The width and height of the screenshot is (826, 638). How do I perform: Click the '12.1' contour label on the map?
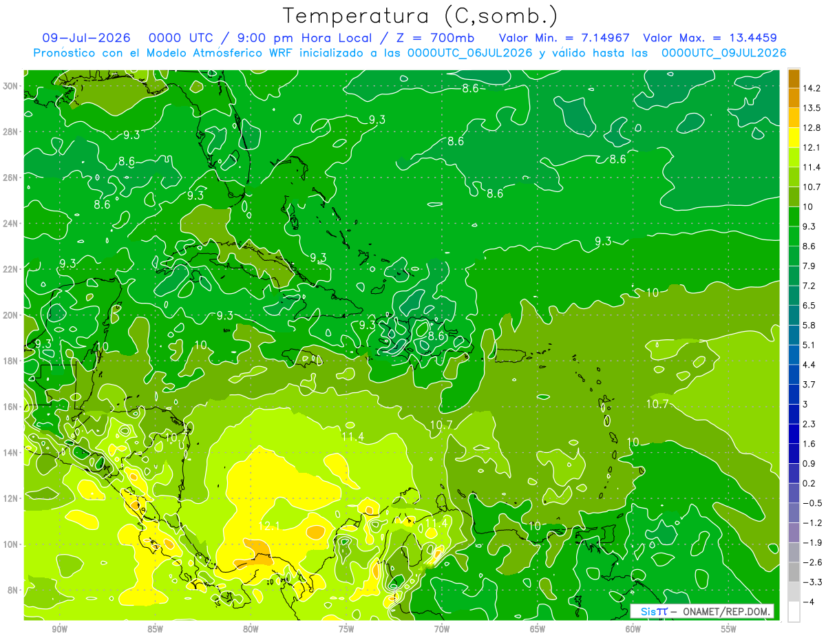(268, 526)
